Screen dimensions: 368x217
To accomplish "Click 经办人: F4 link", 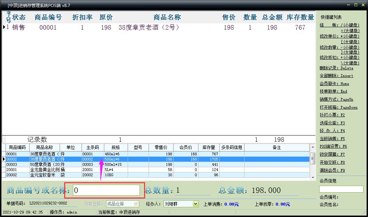I will pyautogui.click(x=332, y=131).
